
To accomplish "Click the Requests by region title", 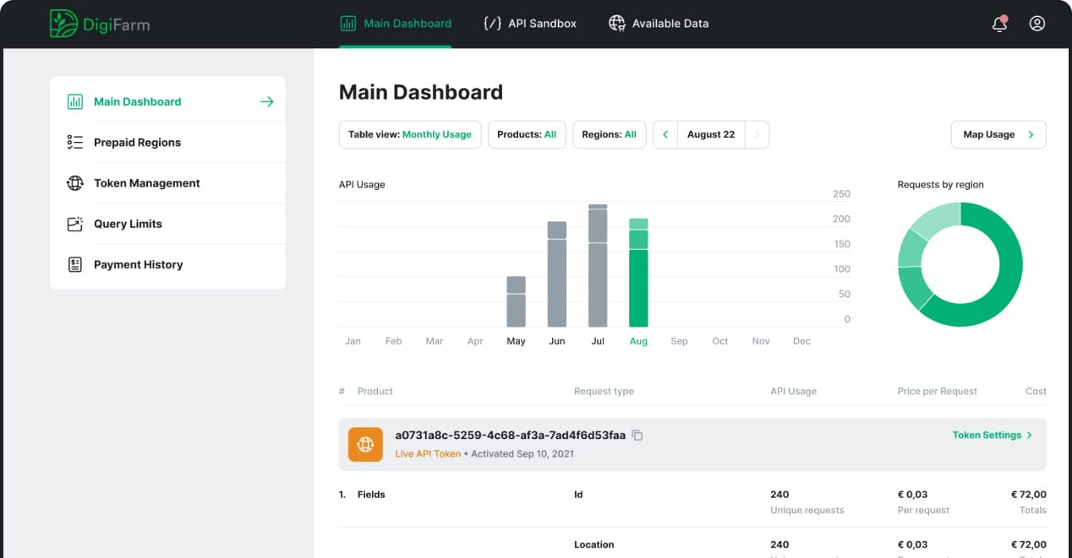I will pyautogui.click(x=941, y=184).
